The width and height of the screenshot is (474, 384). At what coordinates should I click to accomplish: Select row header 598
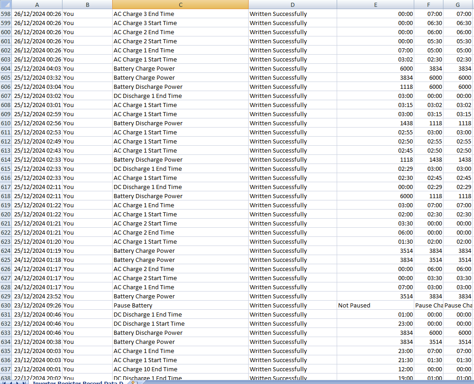6,14
